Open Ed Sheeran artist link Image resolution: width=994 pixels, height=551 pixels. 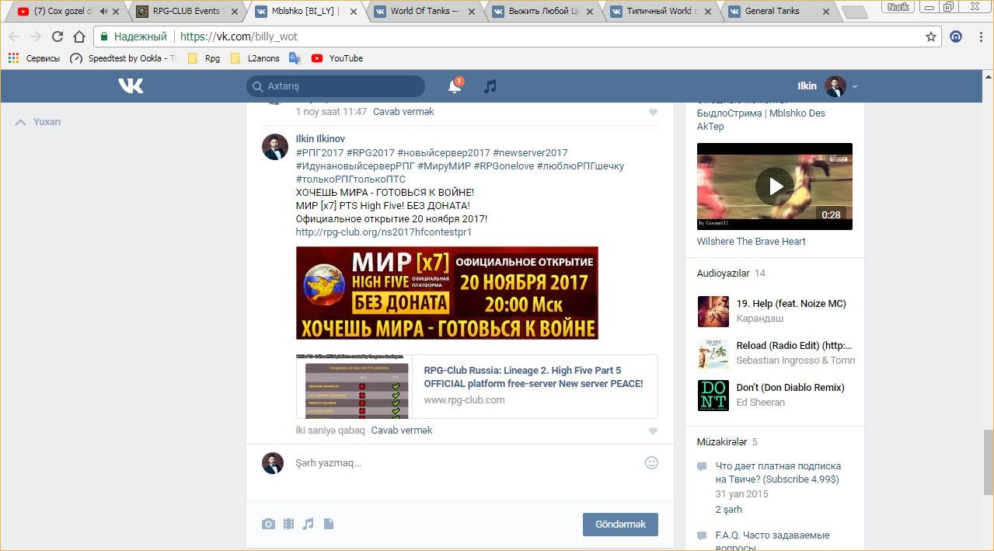761,402
